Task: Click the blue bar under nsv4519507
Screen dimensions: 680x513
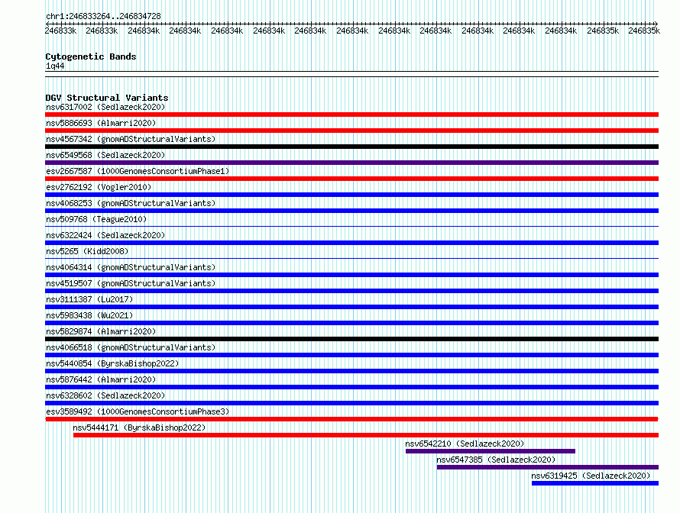Action: [x=351, y=291]
